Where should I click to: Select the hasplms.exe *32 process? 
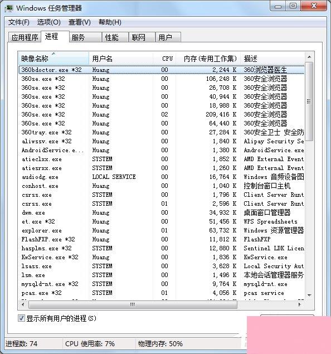tap(162, 248)
